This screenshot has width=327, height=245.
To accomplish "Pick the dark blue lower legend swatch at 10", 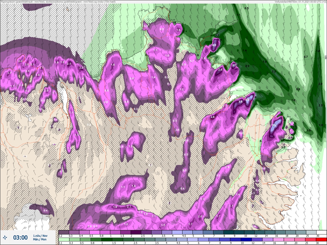I will tap(247, 239).
